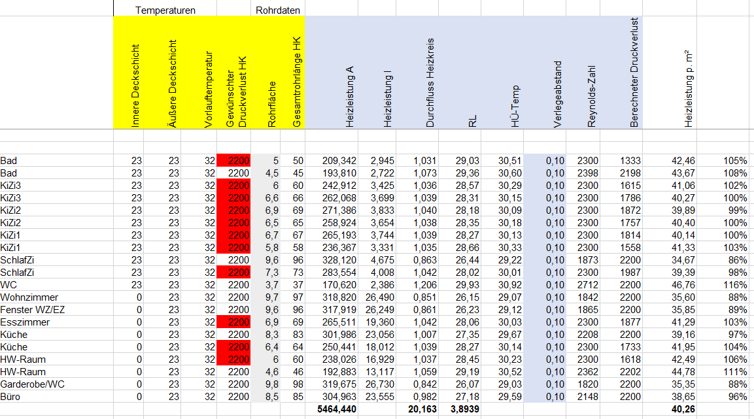
Task: Select the Durchfluss value 0,842
Action: click(425, 384)
